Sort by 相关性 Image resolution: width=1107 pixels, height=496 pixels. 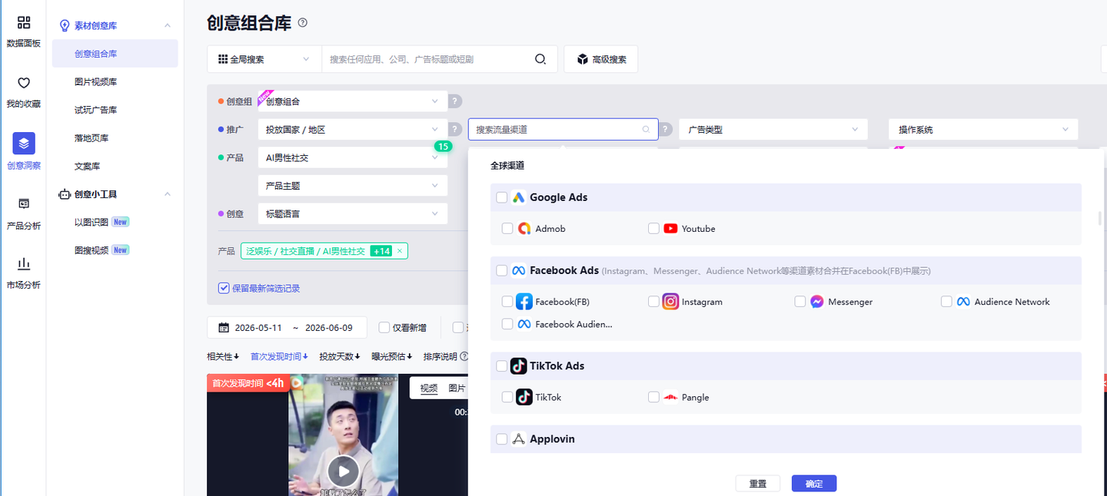pos(223,356)
